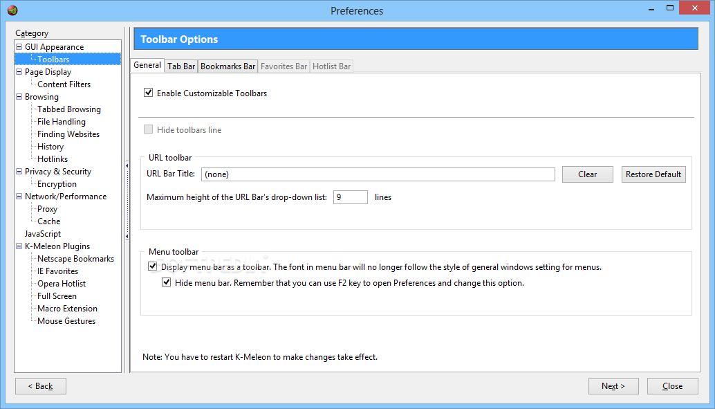Select GUI Appearance category

tap(54, 46)
